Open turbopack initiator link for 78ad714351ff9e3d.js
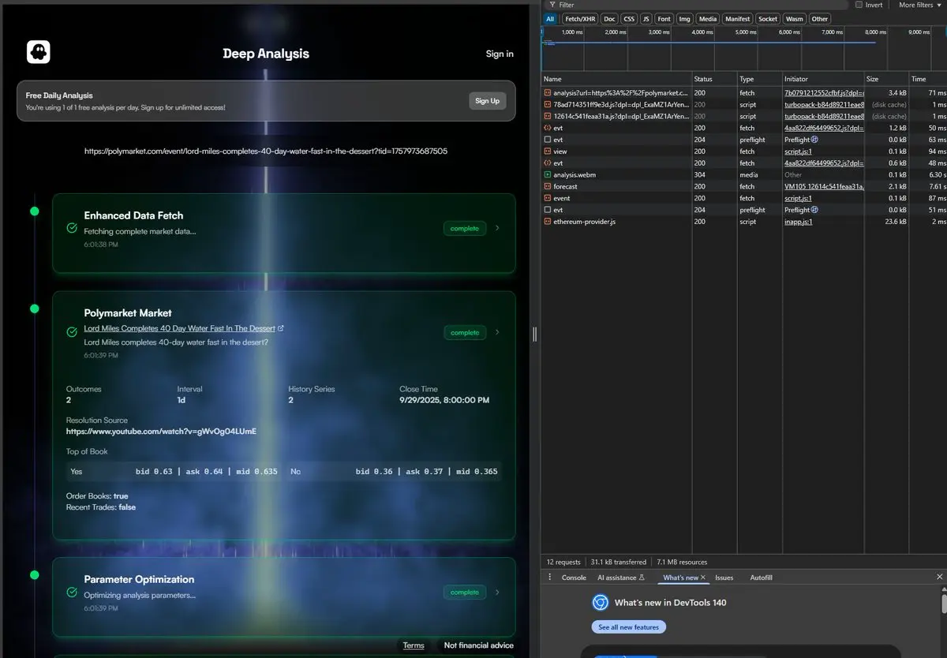 [824, 104]
